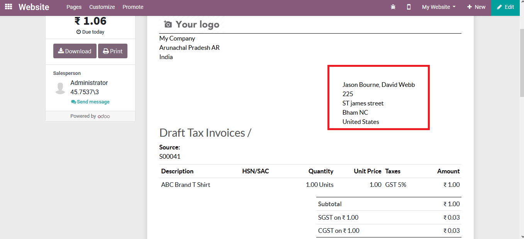Click Arunachal Pradesh AR company address
The width and height of the screenshot is (524, 239).
[190, 47]
